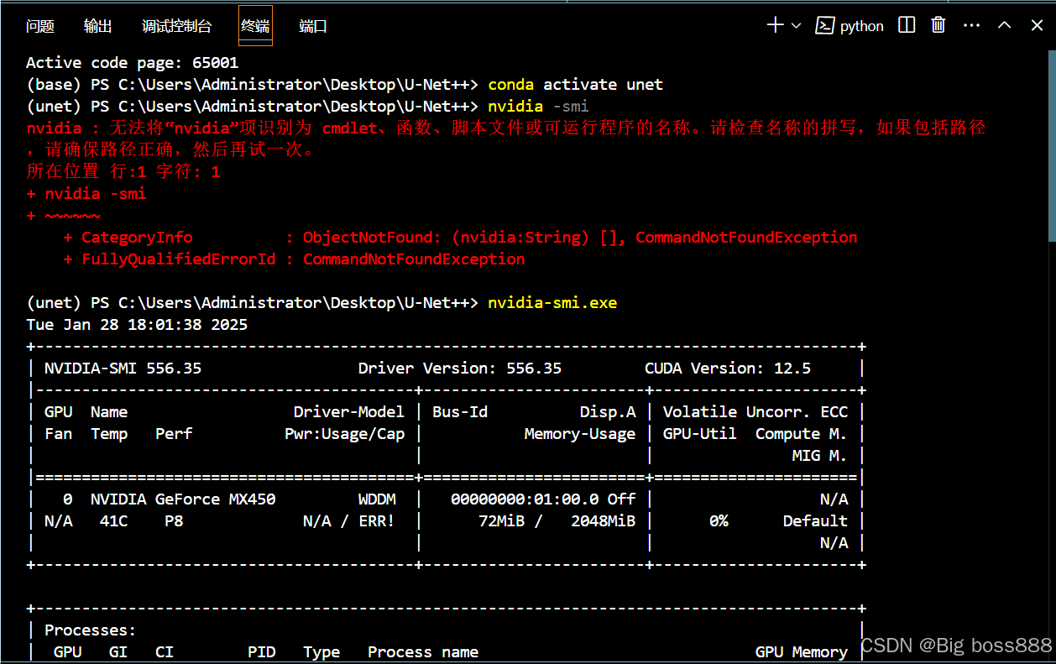Image resolution: width=1056 pixels, height=664 pixels.
Task: Open the 输出 tab
Action: click(x=97, y=25)
